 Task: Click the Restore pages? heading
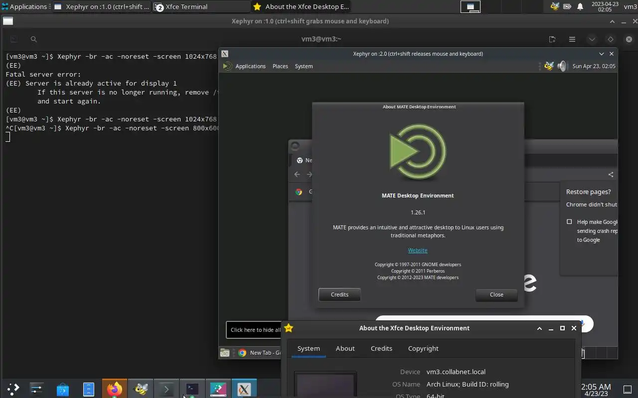pos(588,192)
